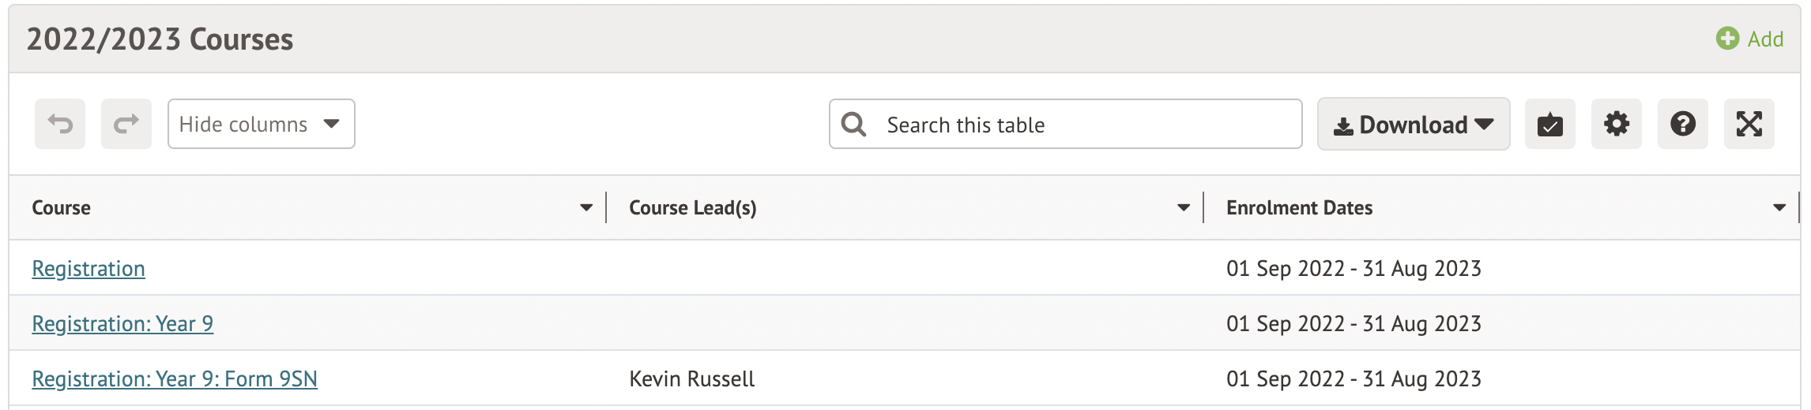Click the magnifying glass search icon

tap(854, 124)
